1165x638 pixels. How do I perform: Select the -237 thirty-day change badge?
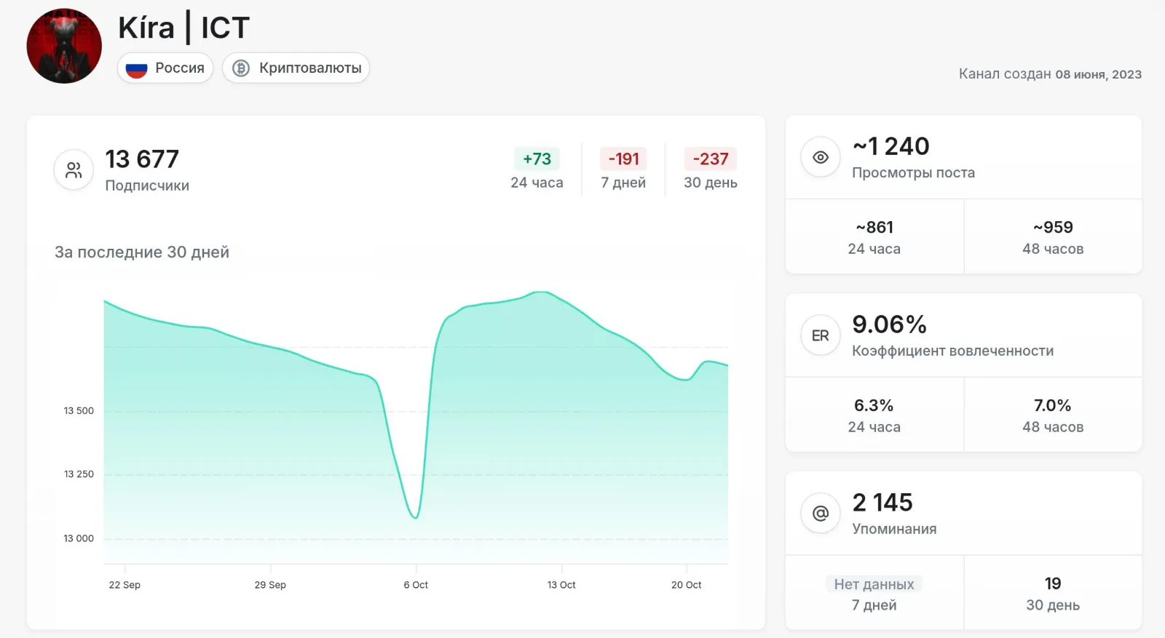pyautogui.click(x=711, y=159)
